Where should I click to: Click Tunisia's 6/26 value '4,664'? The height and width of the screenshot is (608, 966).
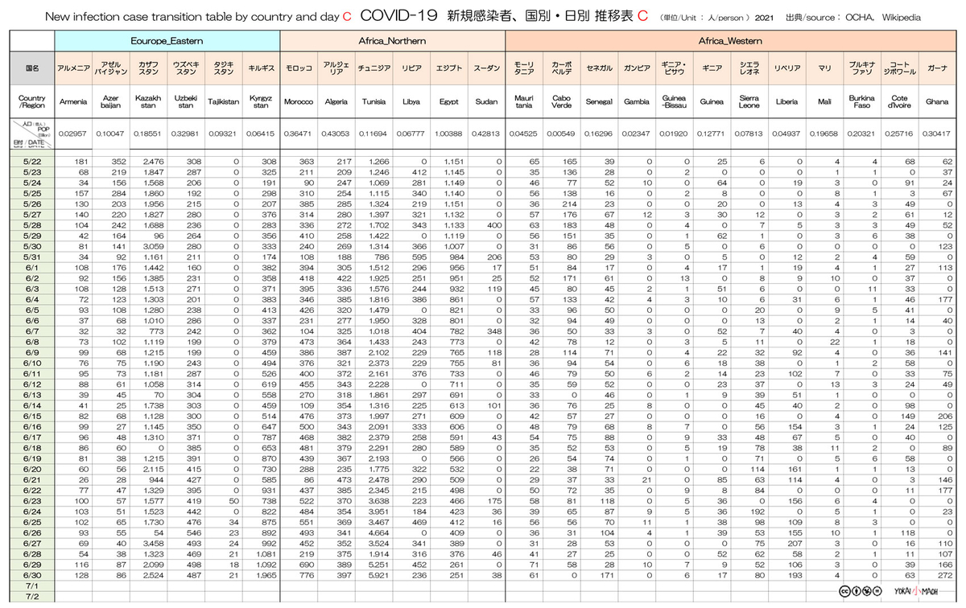pos(377,533)
